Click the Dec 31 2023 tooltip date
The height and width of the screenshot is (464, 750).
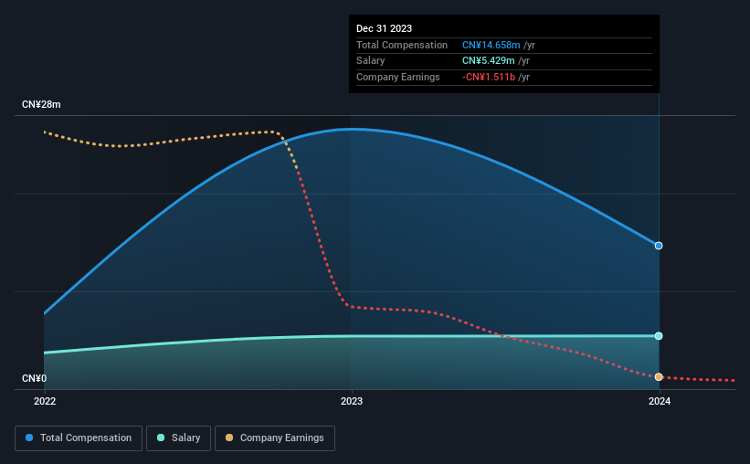click(x=384, y=28)
